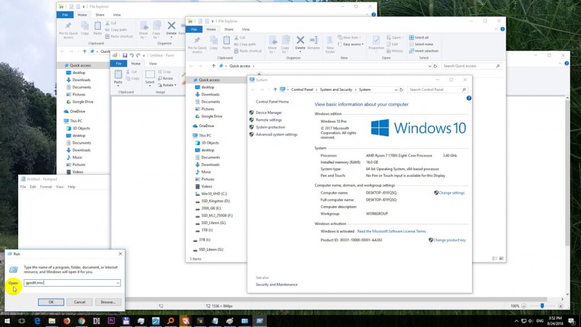Screen dimensions: 581x327
Task: Click Change product key link
Action: point(449,240)
